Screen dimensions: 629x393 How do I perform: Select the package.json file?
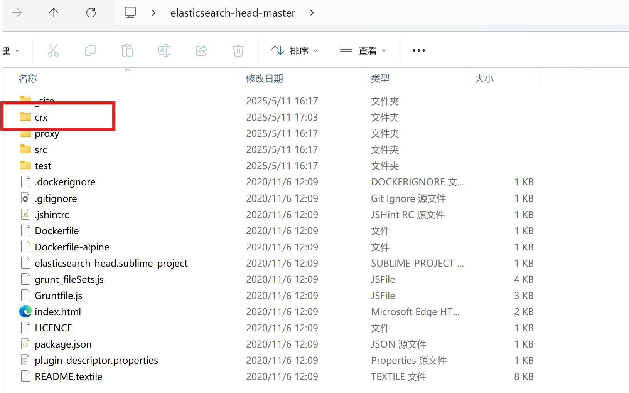pos(63,344)
